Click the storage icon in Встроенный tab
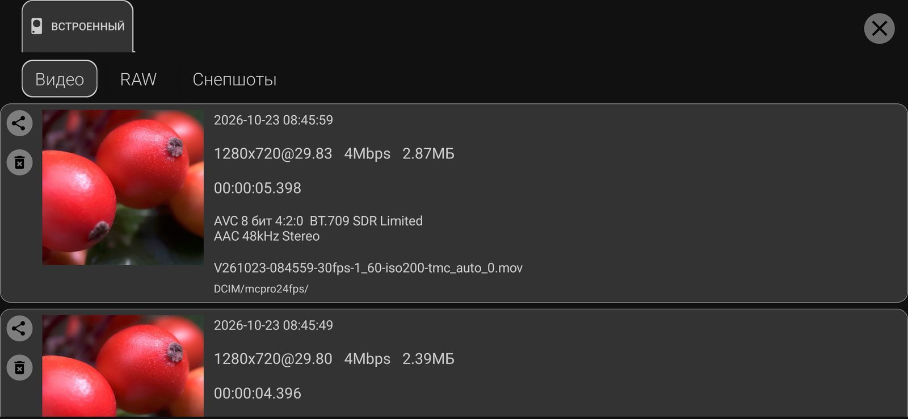The image size is (908, 419). click(37, 26)
